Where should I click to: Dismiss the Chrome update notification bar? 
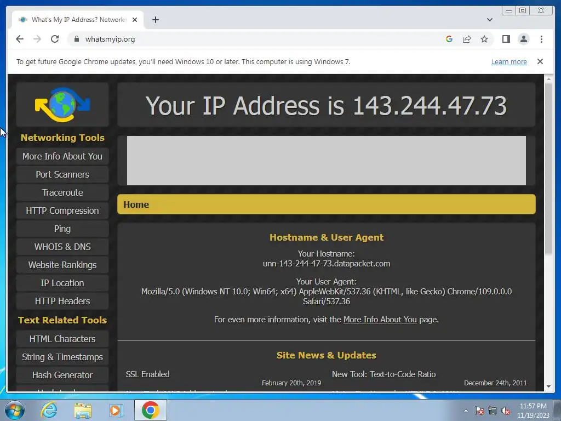[x=540, y=61]
